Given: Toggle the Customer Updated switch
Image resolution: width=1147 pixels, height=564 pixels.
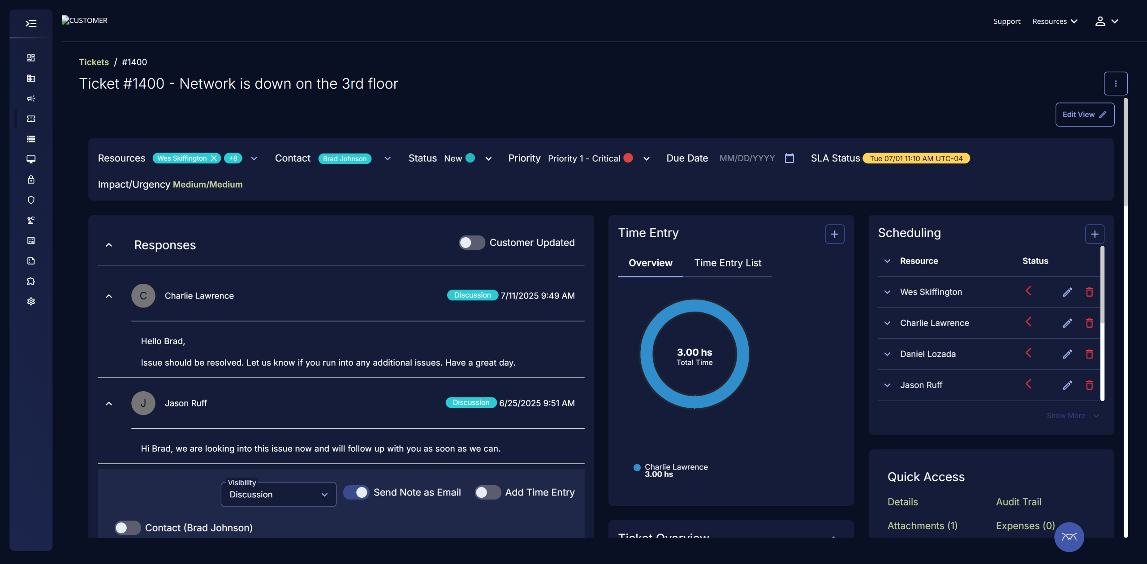Looking at the screenshot, I should point(471,243).
